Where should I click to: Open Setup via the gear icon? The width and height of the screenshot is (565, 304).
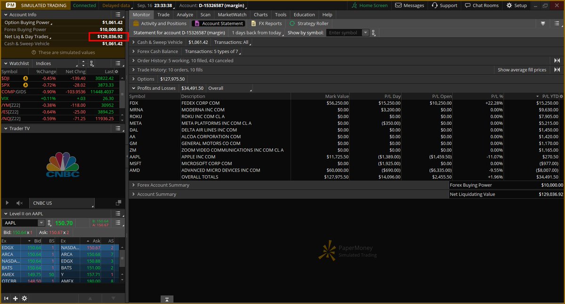pyautogui.click(x=517, y=5)
